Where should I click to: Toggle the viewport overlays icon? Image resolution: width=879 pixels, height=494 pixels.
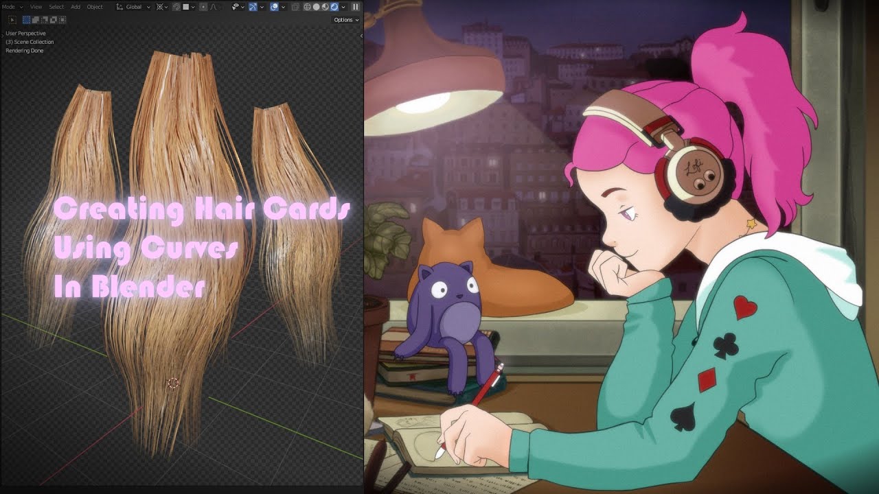274,7
